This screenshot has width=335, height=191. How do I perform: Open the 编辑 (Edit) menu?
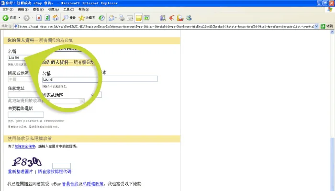coord(23,10)
